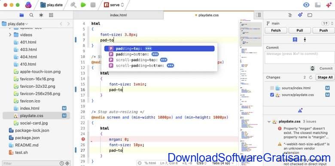Click in the commit message field

(x=299, y=57)
